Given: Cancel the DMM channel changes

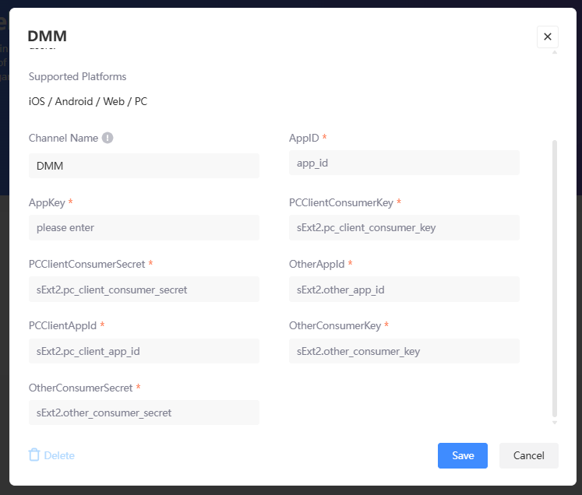Looking at the screenshot, I should pos(528,455).
